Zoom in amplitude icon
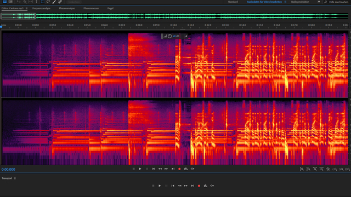Screen dimensions: 351x197 coord(302,169)
